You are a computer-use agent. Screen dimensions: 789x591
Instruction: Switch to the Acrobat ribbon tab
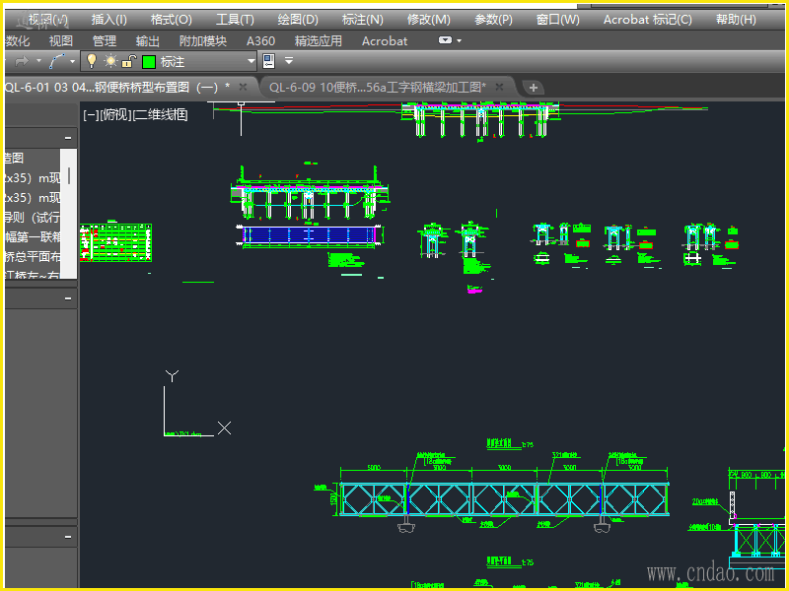click(385, 40)
